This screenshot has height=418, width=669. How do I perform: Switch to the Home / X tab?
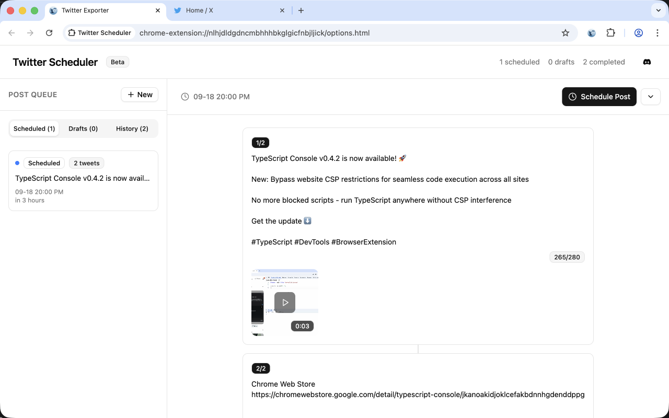point(229,10)
